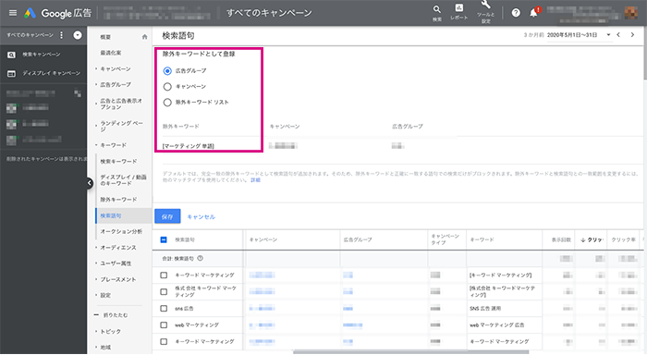Choose the 除外キーワード リスト radio option
647x355 pixels.
click(167, 103)
